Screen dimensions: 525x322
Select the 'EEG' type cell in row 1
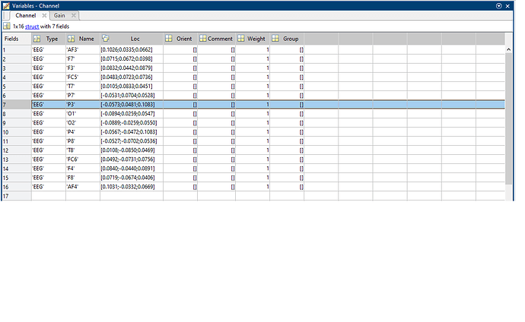(x=49, y=50)
